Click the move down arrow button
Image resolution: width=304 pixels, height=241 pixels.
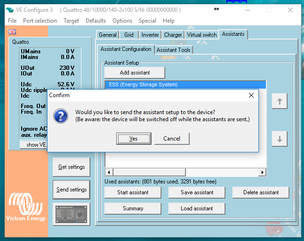pos(280,139)
